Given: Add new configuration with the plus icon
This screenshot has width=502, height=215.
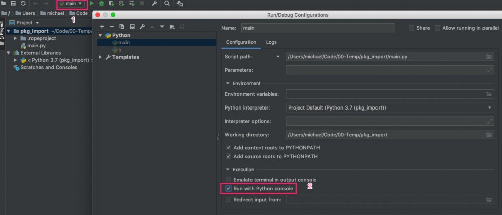Looking at the screenshot, I should click(x=102, y=27).
